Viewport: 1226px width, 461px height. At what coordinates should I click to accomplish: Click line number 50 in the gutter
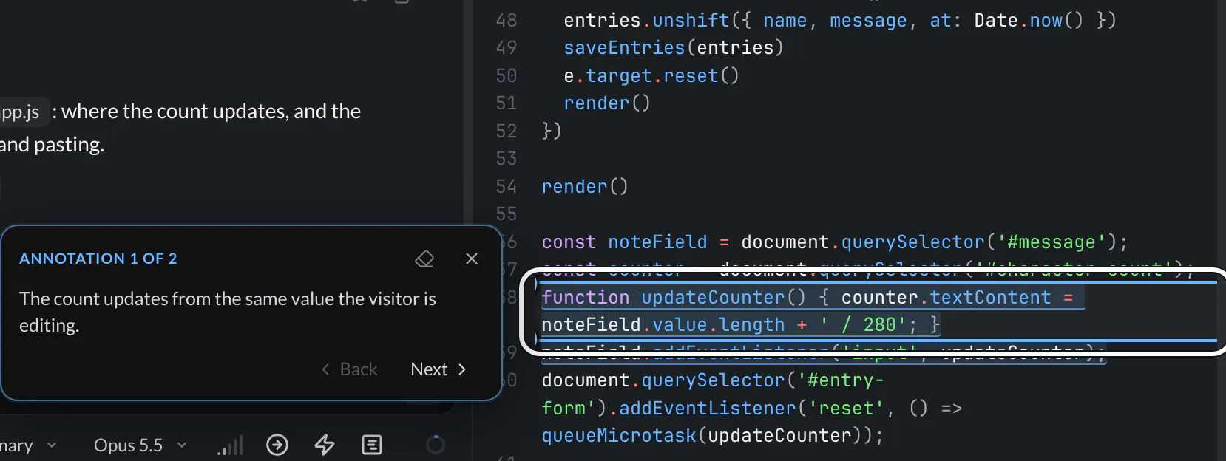507,76
